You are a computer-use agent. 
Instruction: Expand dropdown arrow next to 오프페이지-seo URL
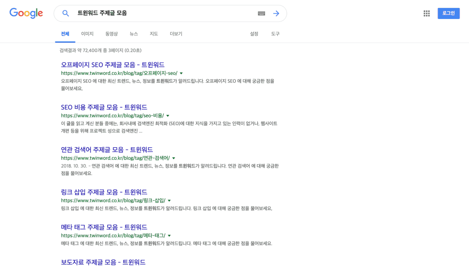pos(181,73)
